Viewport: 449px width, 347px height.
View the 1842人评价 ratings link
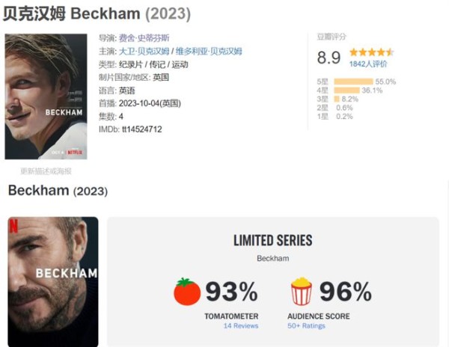(368, 64)
